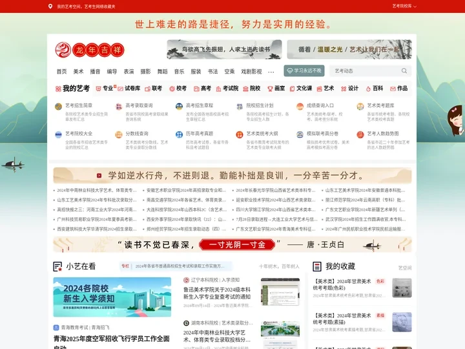Click the 龙年吉祥 site logo

pyautogui.click(x=90, y=50)
